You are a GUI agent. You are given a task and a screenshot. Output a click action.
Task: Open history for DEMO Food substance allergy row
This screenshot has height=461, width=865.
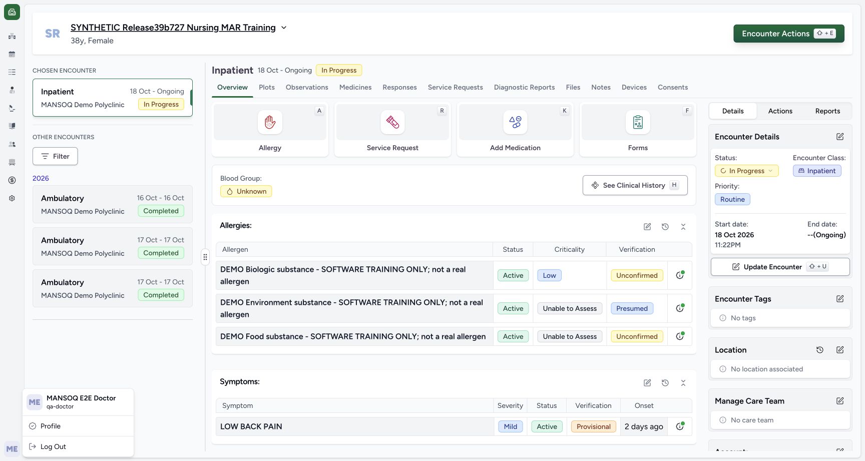point(680,336)
